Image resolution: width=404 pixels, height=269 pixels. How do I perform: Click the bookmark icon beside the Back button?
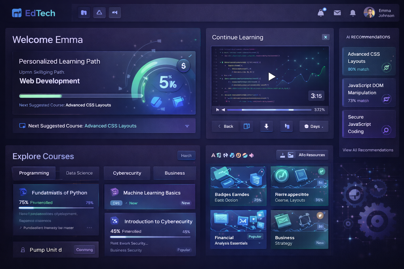247,126
